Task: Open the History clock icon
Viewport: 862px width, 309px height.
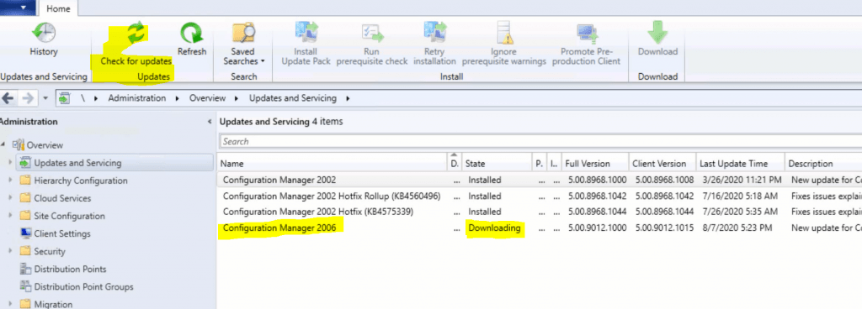Action: [44, 32]
